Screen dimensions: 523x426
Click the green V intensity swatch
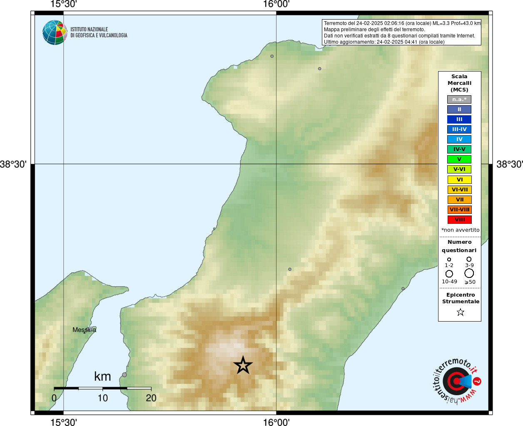pos(459,159)
